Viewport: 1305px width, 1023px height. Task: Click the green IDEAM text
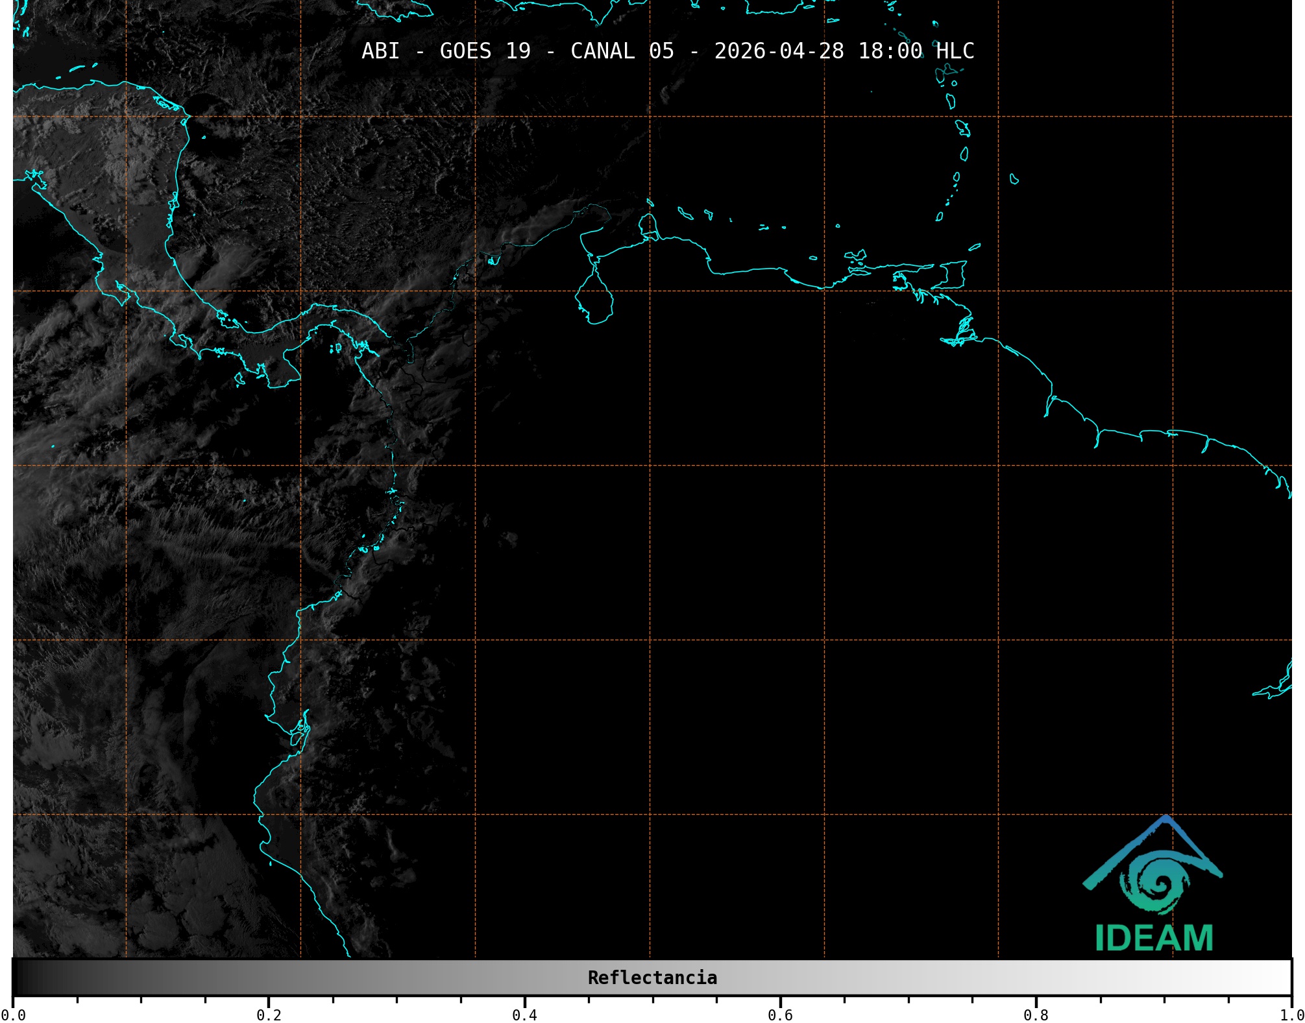point(1153,938)
